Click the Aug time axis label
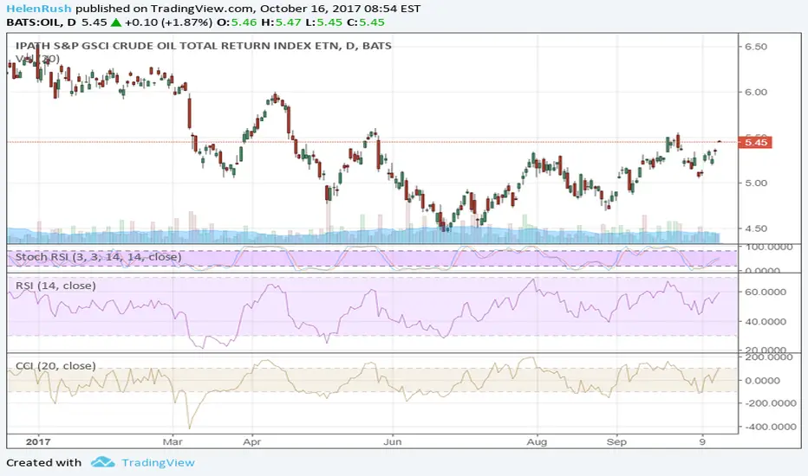808x476 pixels. pyautogui.click(x=537, y=441)
